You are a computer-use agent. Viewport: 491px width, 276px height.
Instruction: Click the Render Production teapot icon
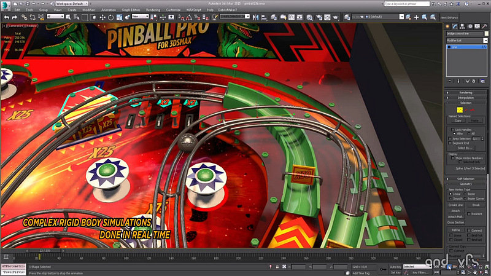coord(335,17)
